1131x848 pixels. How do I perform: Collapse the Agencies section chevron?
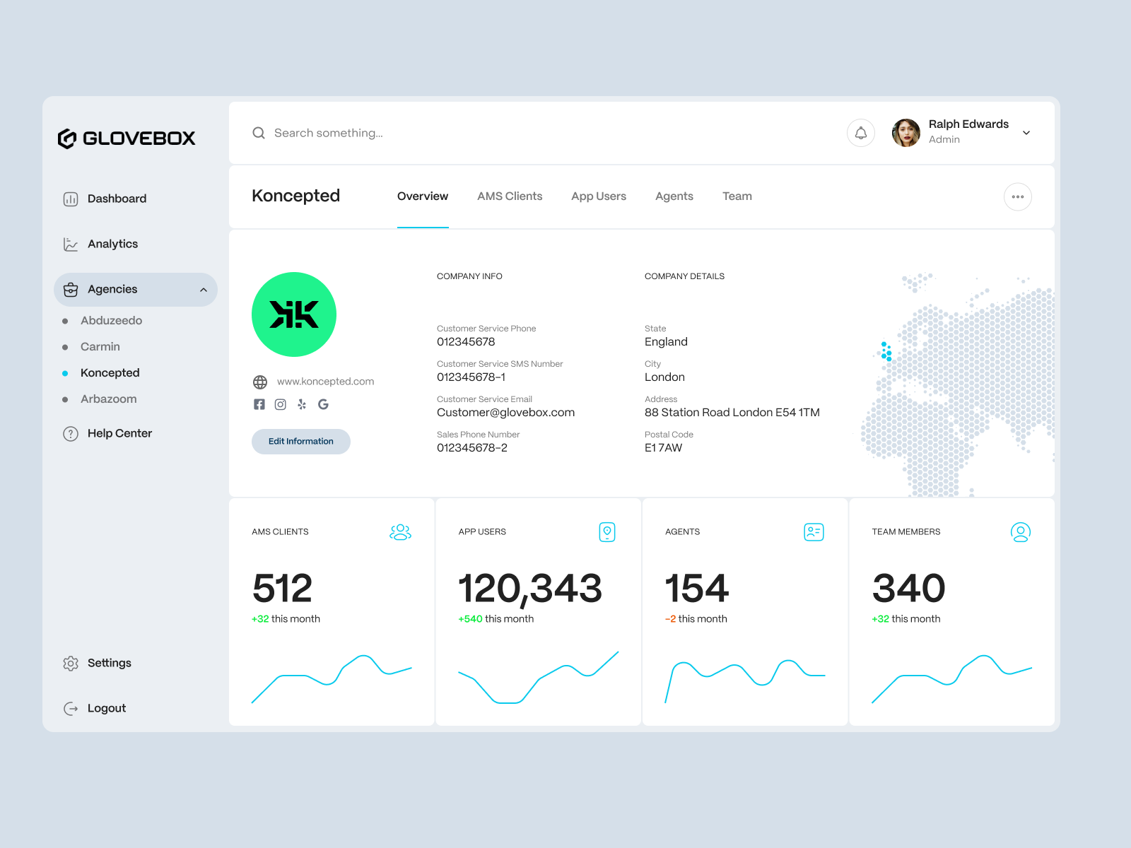tap(204, 289)
